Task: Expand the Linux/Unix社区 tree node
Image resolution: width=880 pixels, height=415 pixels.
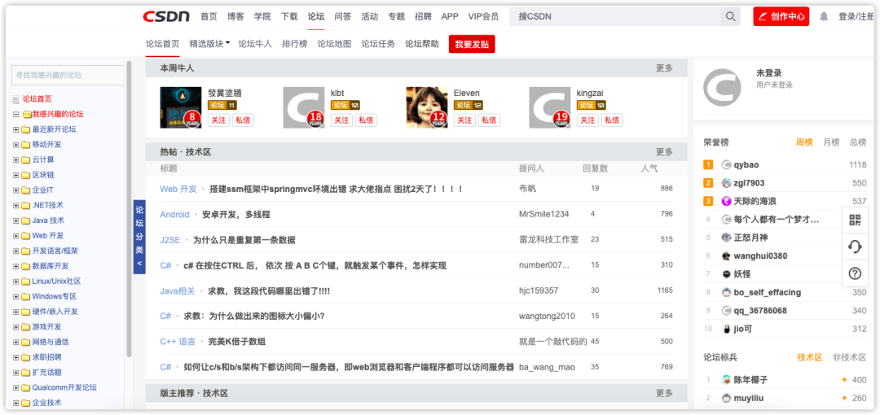Action: (x=15, y=281)
